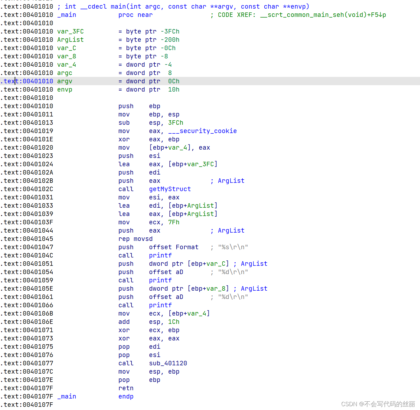This screenshot has width=420, height=410.
Task: Click 'push dword ptr [ebp+var_C]' instruction
Action: point(173,264)
